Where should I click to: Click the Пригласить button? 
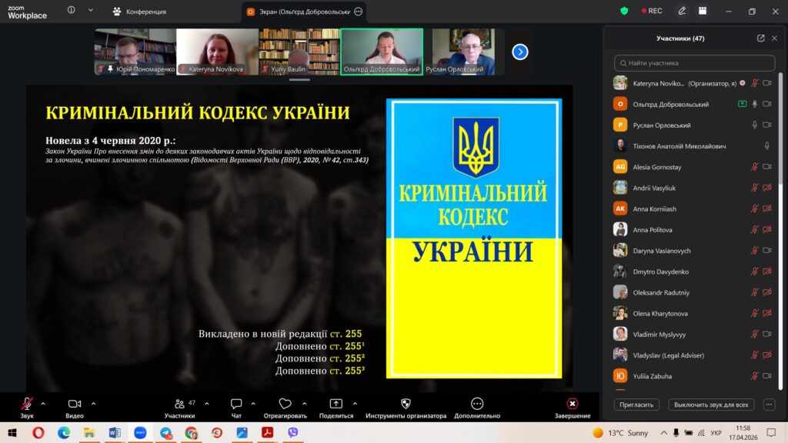coord(637,405)
